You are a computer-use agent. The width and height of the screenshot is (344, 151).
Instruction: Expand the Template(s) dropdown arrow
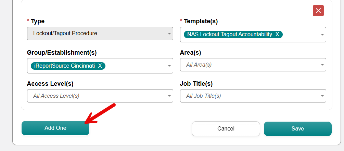tap(322, 35)
